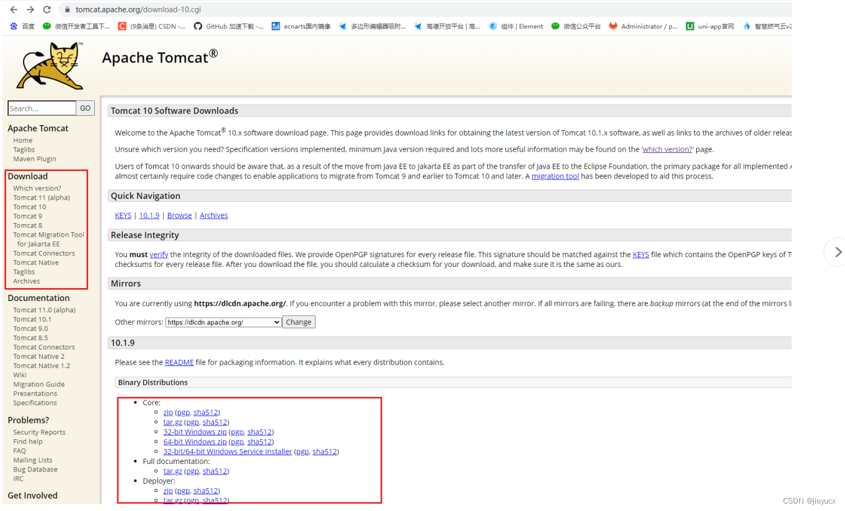Open the Specifications link

click(x=35, y=403)
